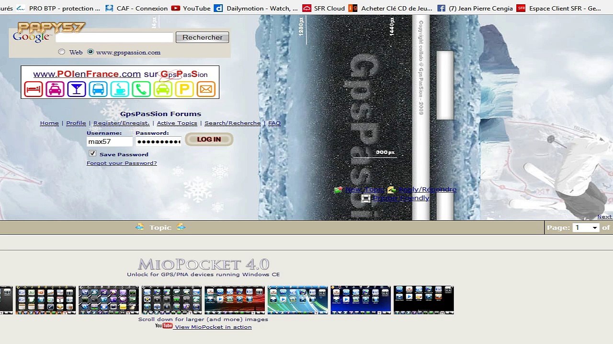The height and width of the screenshot is (344, 613).
Task: Click the green telephone icon
Action: (x=141, y=89)
